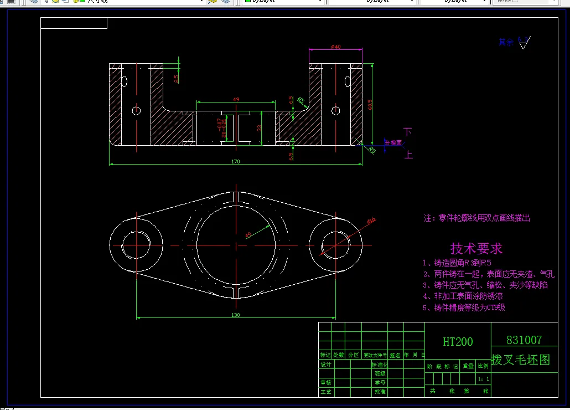Select the surface roughness symbol beside 其余
The height and width of the screenshot is (410, 570).
(x=525, y=43)
